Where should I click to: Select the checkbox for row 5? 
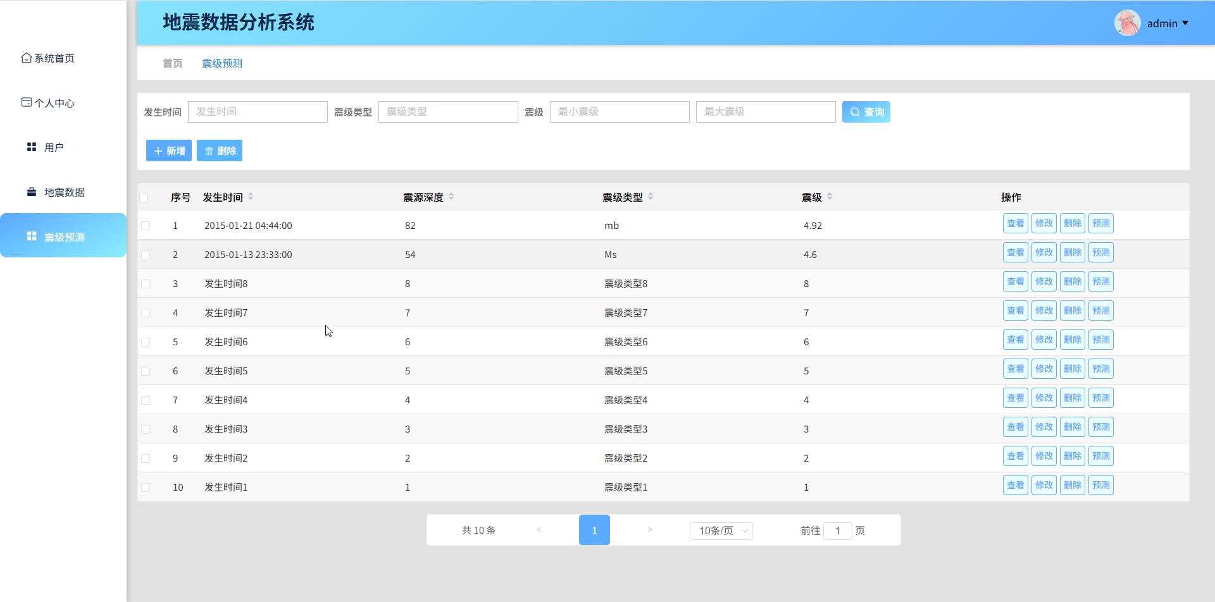[146, 342]
